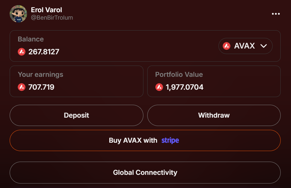
Task: Click the AVAX logo beside balance amount
Action: [x=22, y=52]
